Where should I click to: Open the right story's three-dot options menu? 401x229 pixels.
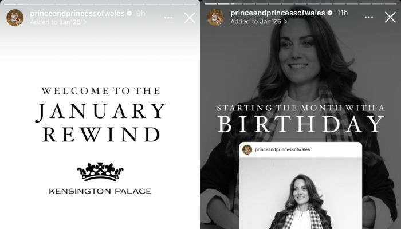369,17
